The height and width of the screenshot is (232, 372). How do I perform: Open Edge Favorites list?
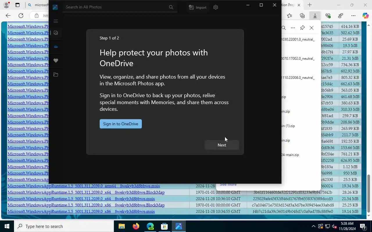click(x=289, y=16)
